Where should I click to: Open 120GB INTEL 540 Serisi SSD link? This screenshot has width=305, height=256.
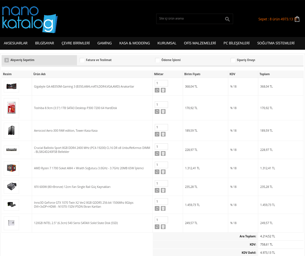point(76,223)
